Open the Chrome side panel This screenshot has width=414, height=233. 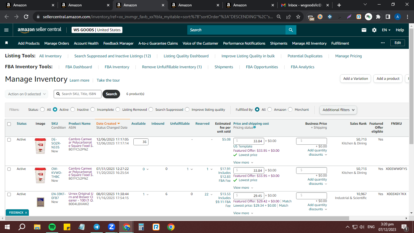388,17
